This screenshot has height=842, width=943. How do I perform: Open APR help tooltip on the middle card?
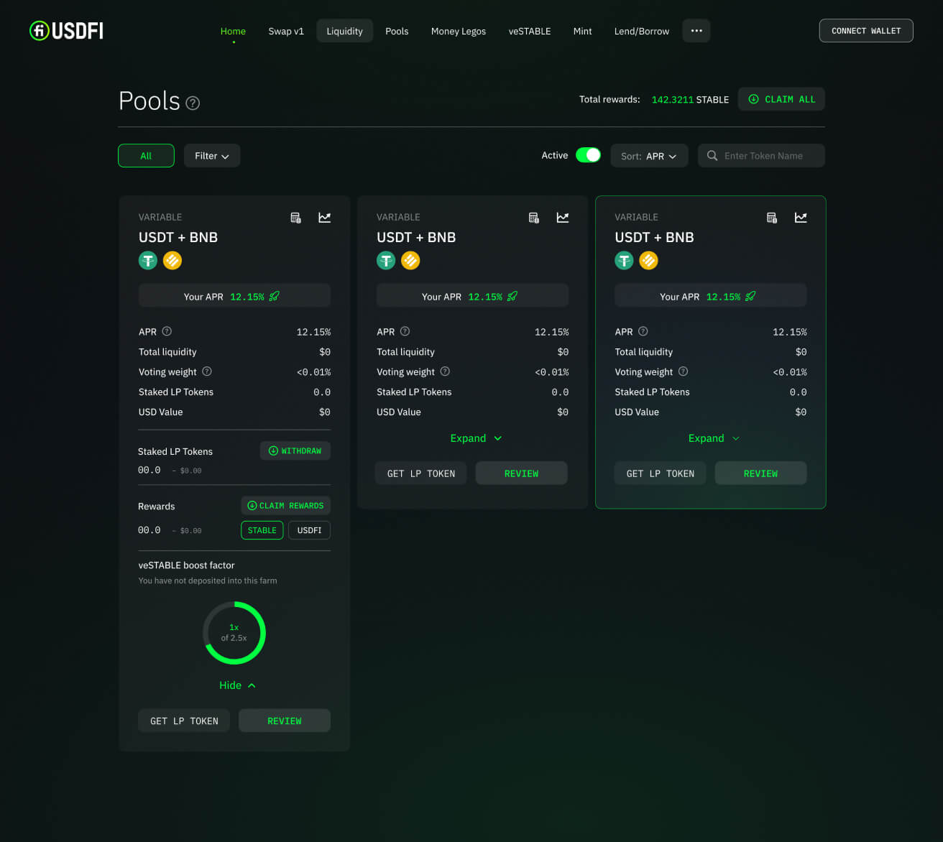point(405,331)
